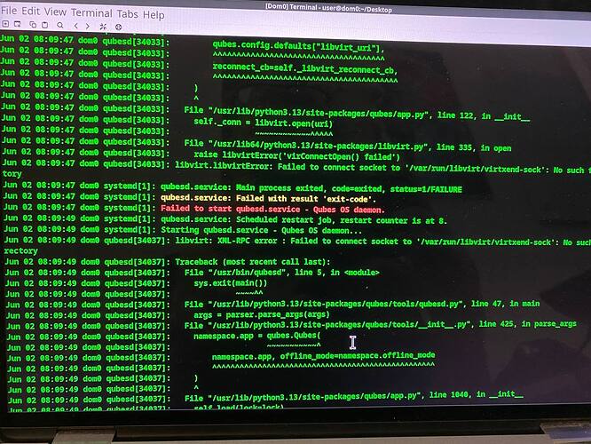591x444 pixels.
Task: Click 'qubes/app.py", line 1040, in __init__' line
Action: pos(353,396)
